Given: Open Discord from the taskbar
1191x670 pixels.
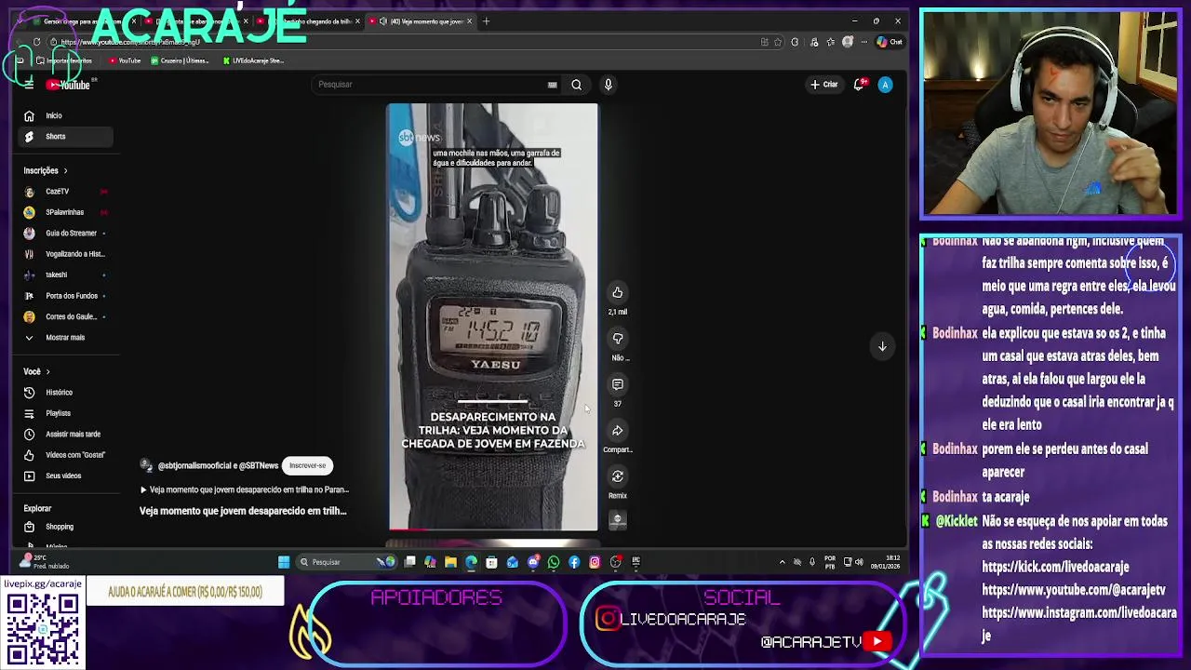Looking at the screenshot, I should (x=533, y=562).
